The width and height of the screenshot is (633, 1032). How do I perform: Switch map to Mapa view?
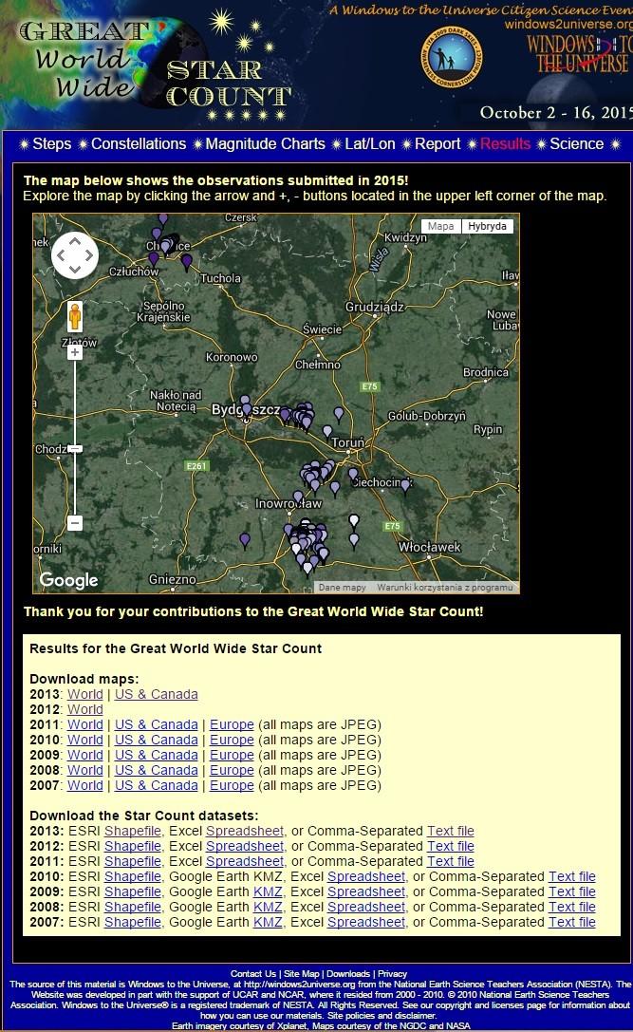pyautogui.click(x=440, y=227)
